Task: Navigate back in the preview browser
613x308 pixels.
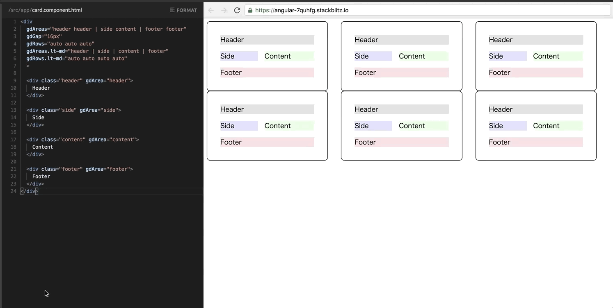Action: pyautogui.click(x=210, y=10)
